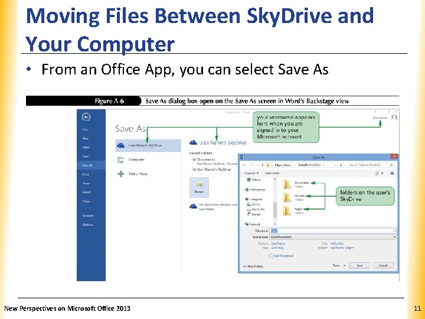425x319 pixels.
Task: Click the Save button in dialog
Action: pyautogui.click(x=359, y=265)
